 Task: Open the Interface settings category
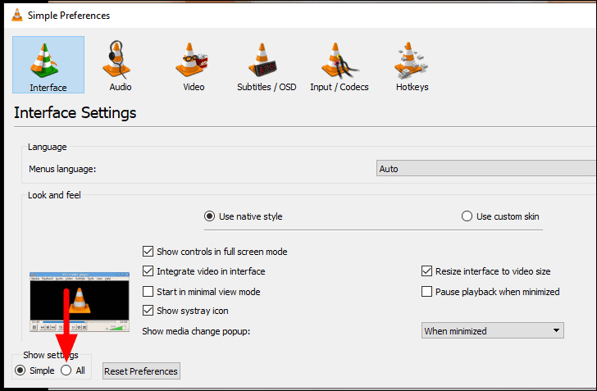(x=48, y=65)
